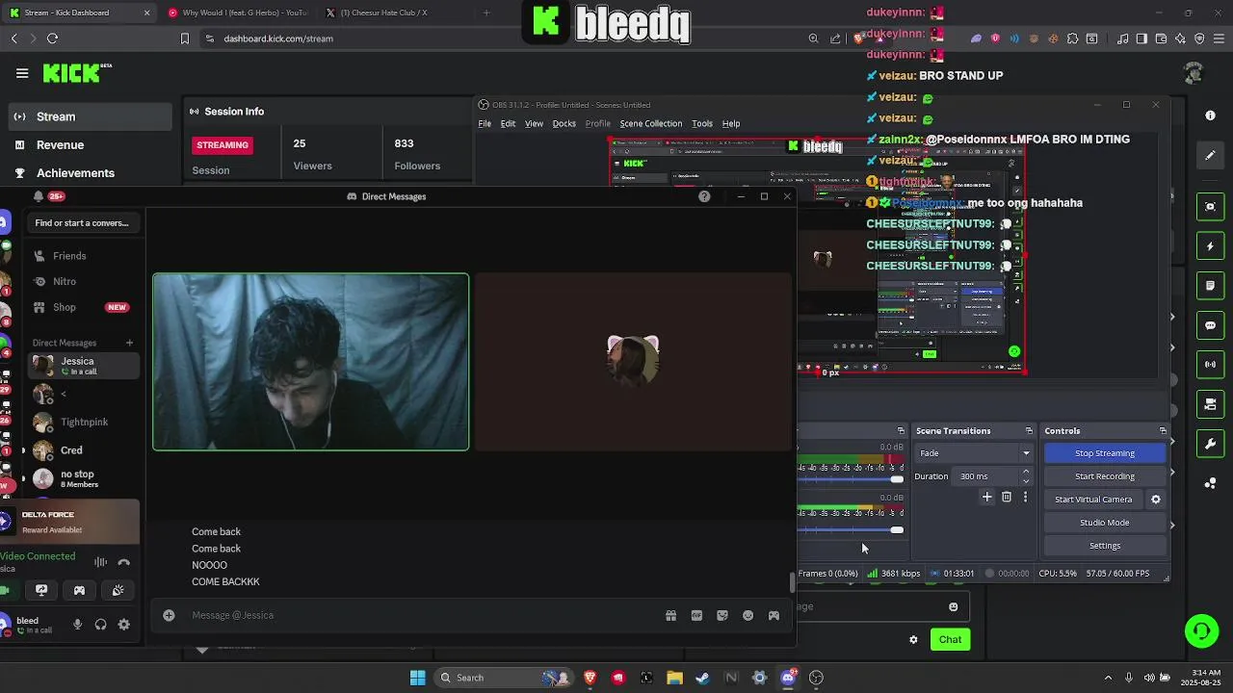Start a Discord activity controller button
The image size is (1233, 693).
tap(79, 590)
